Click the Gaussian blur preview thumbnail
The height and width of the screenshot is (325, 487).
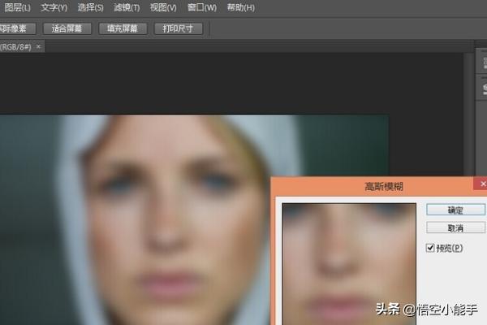point(349,260)
